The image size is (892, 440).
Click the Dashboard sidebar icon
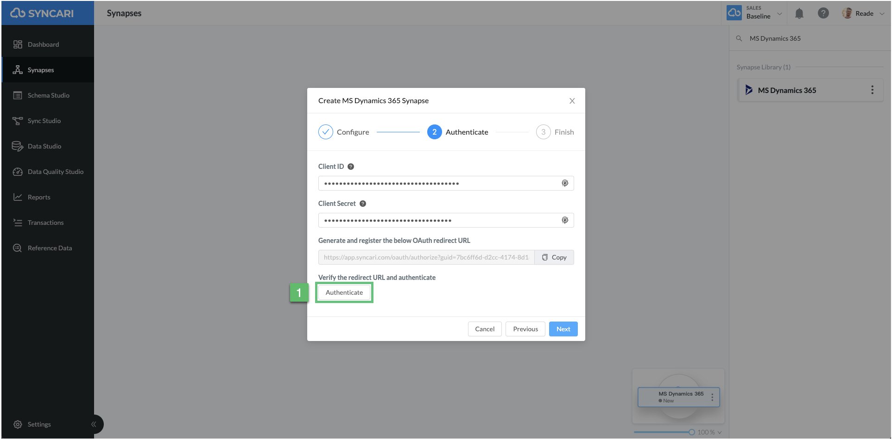coord(18,44)
